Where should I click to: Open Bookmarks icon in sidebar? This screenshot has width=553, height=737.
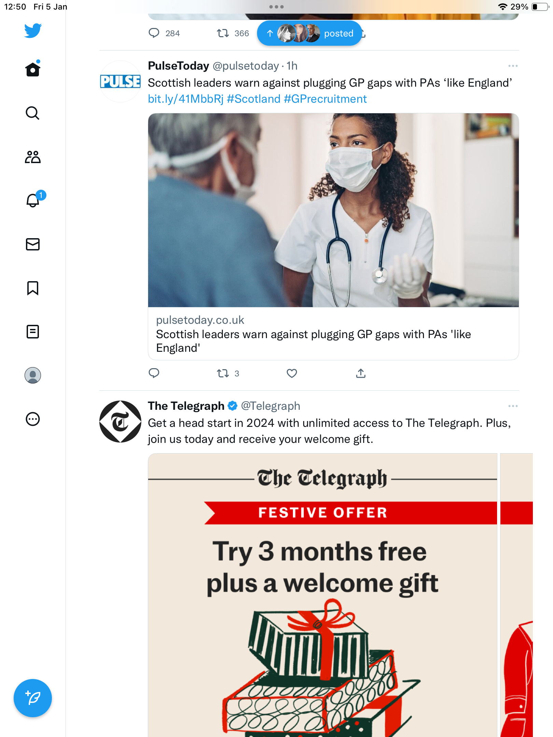(33, 288)
